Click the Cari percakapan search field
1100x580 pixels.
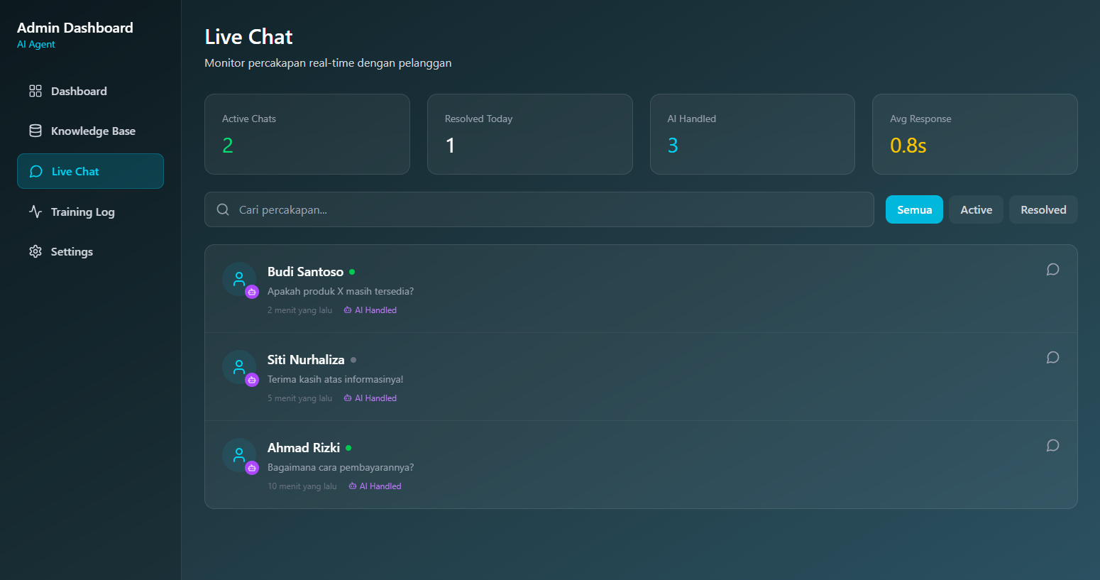pos(546,210)
